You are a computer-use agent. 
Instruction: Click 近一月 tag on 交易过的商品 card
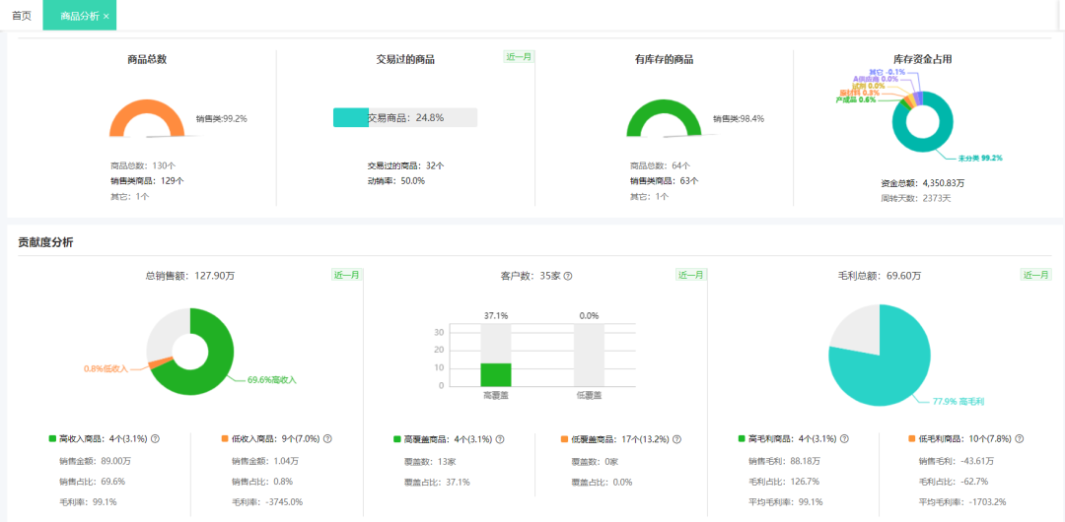(519, 57)
